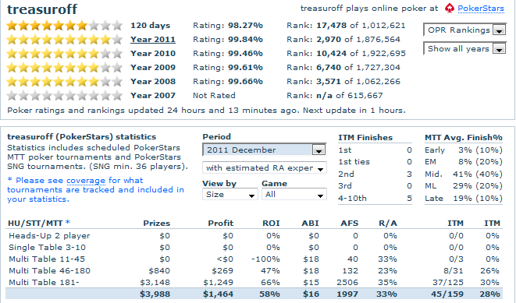Viewport: 516px width, 303px height.
Task: Open the OPR Rankings dropdown
Action: pyautogui.click(x=464, y=30)
